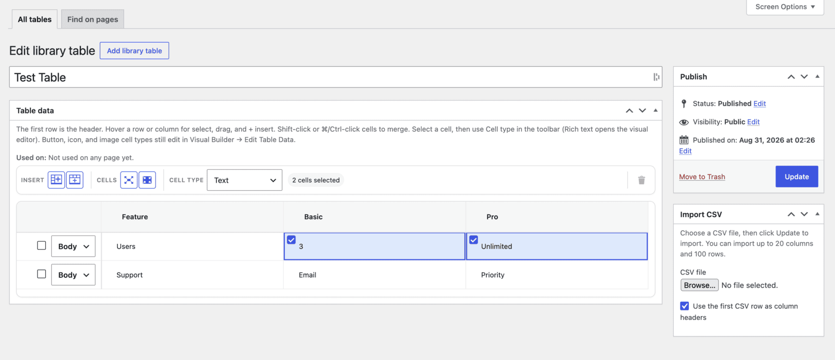The image size is (835, 360).
Task: Toggle 'Use the first CSV row' checkbox
Action: coord(684,306)
